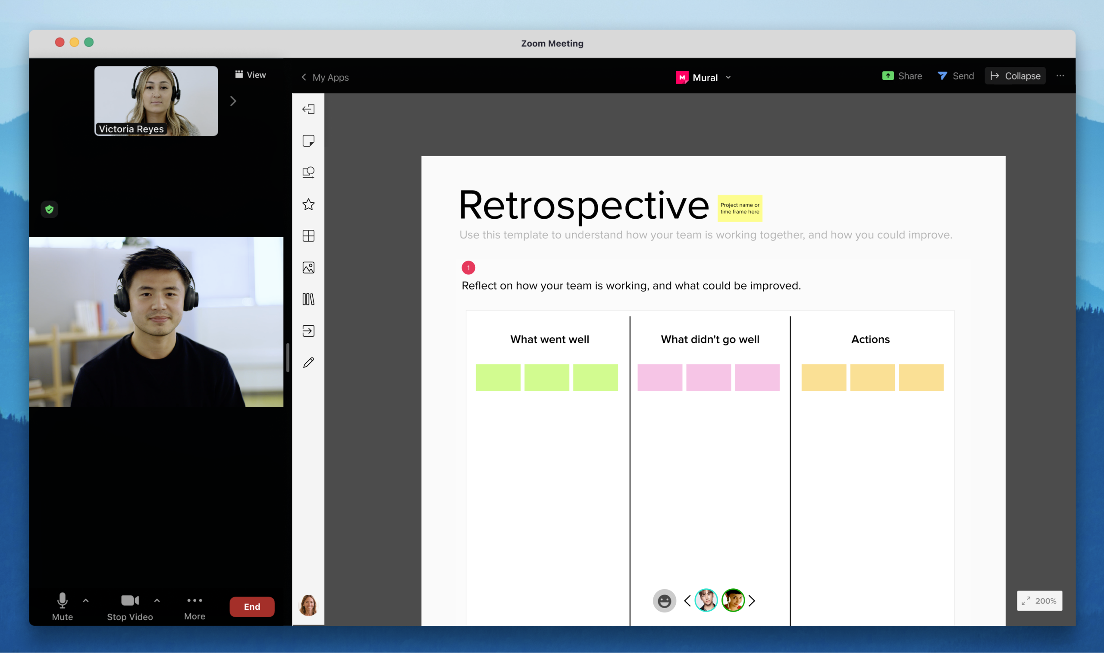Click the Mural logo icon
Viewport: 1104px width, 653px height.
[682, 78]
